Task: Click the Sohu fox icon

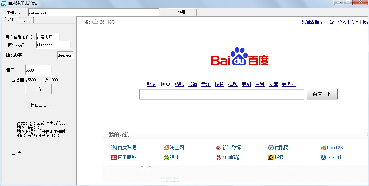Action: click(x=271, y=157)
